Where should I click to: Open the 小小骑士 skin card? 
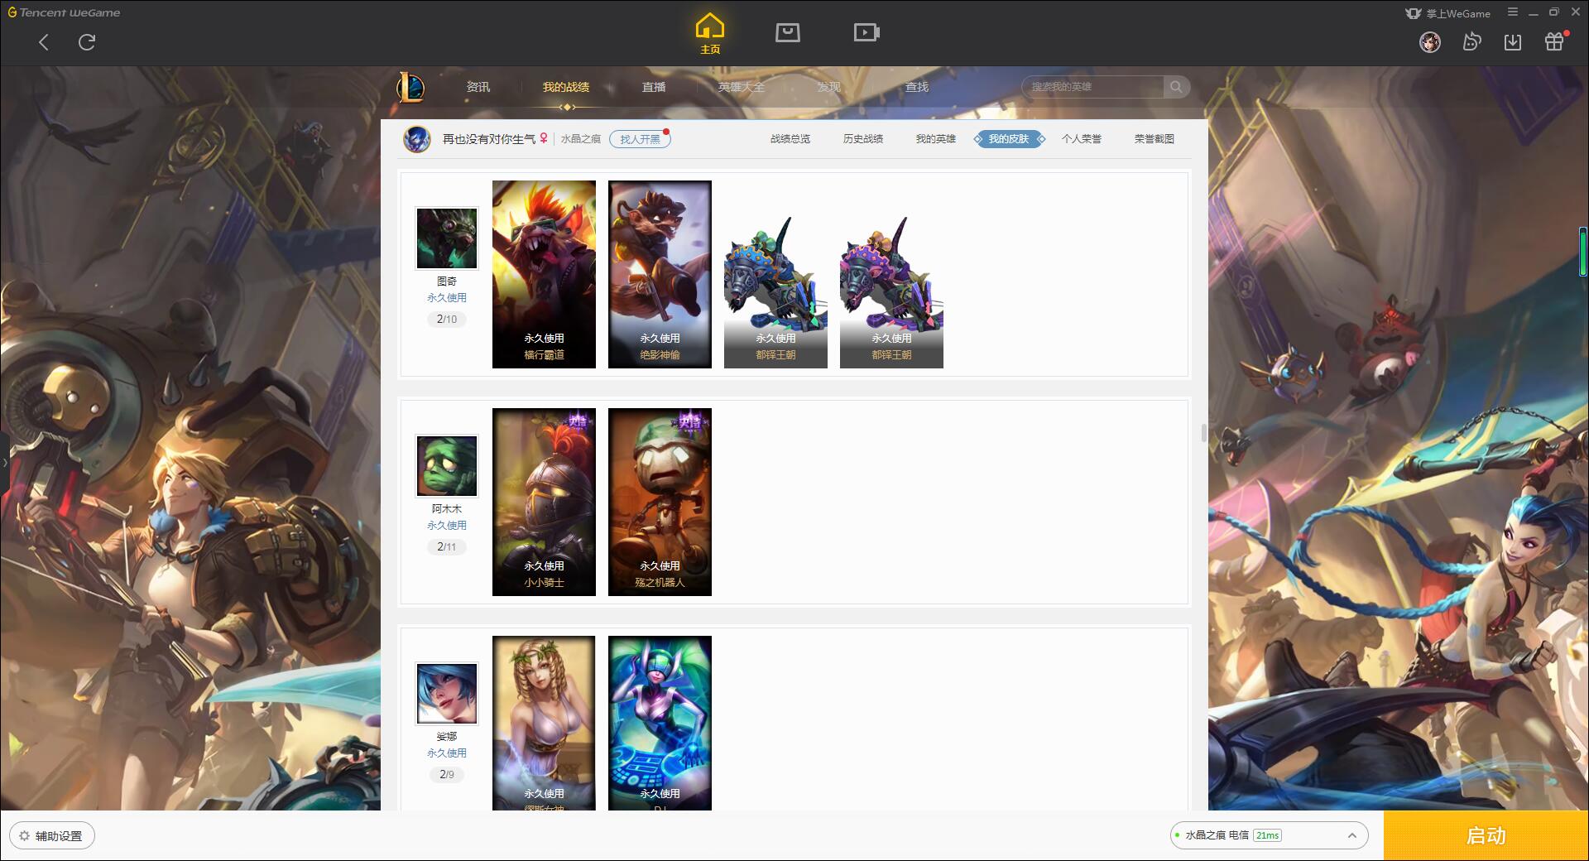click(x=544, y=502)
